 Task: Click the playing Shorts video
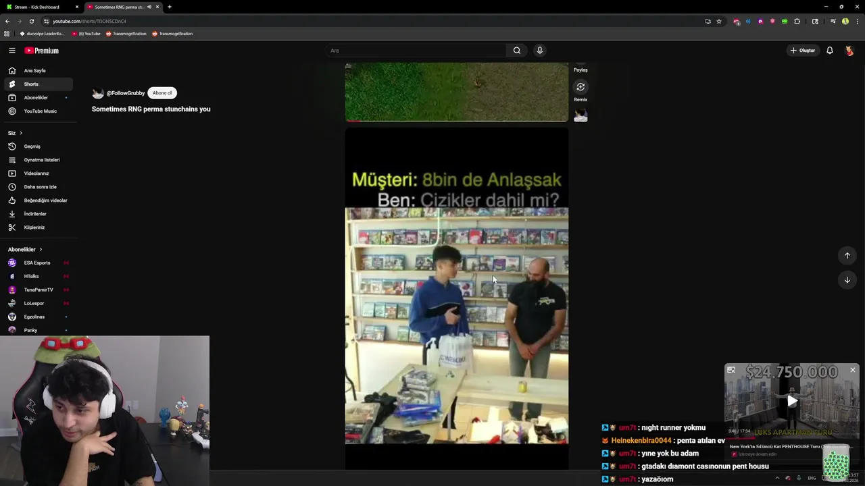[457, 297]
